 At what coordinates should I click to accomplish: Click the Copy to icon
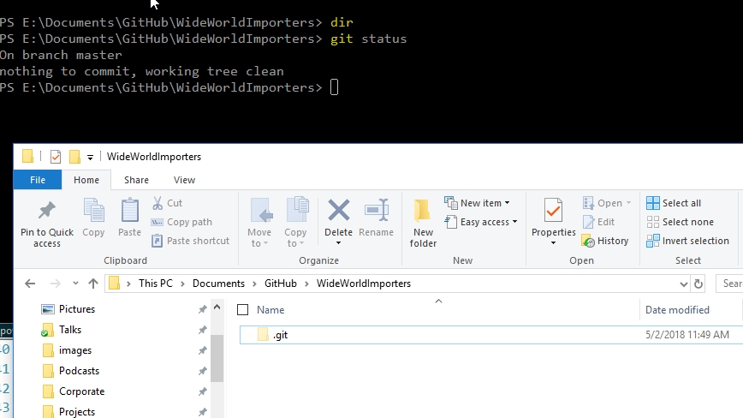point(296,212)
